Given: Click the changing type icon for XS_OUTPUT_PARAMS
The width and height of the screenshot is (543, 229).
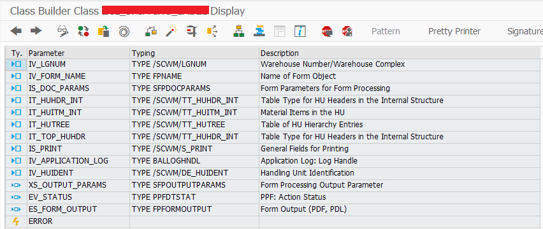Looking at the screenshot, I should [17, 185].
